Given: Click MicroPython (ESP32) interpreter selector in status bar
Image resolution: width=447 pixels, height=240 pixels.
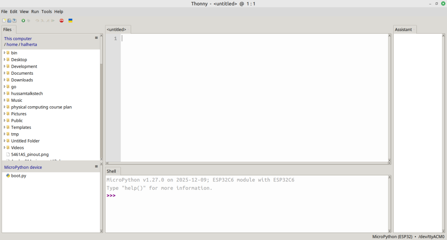Looking at the screenshot, I should pyautogui.click(x=392, y=237).
